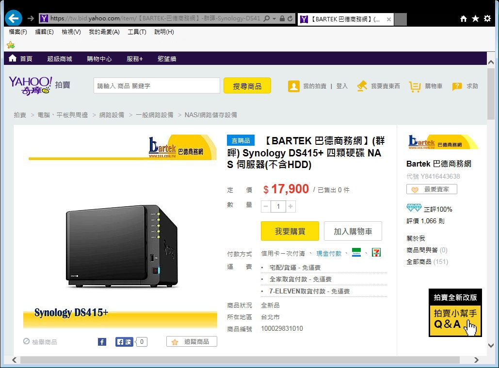Screen dimensions: 499x368
Task: Click the Yahoo奇摩 拍賣 logo
Action: point(39,86)
